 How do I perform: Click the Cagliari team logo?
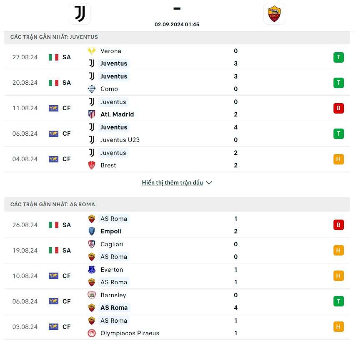tap(92, 244)
